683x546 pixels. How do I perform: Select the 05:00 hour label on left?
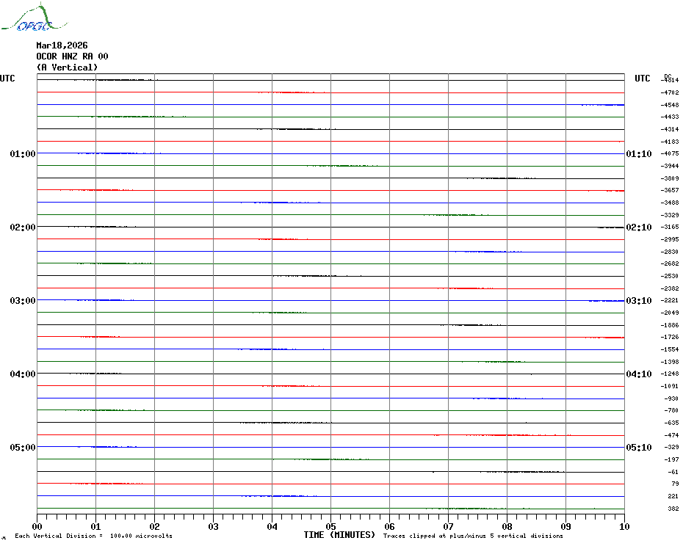point(23,448)
